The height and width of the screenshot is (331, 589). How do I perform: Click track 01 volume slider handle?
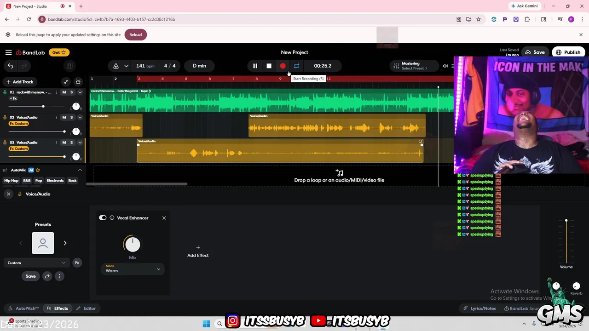(x=43, y=107)
